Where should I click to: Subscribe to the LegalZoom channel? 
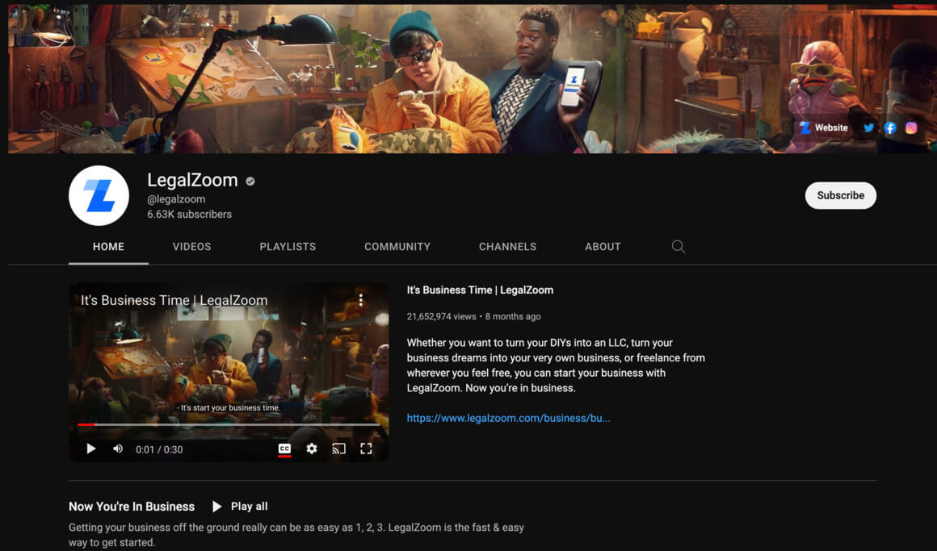pos(840,196)
